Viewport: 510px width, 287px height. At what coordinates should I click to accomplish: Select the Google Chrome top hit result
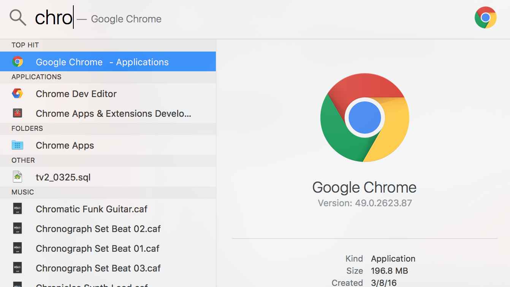108,61
